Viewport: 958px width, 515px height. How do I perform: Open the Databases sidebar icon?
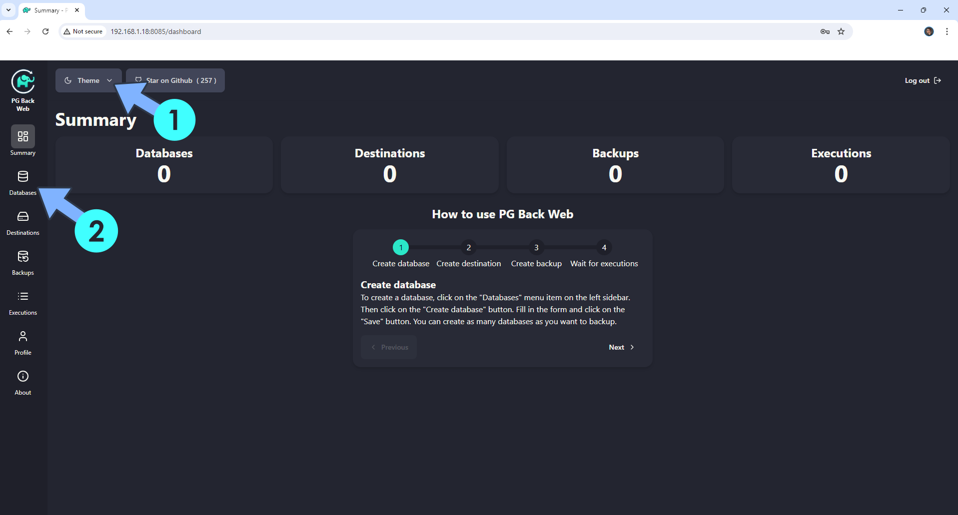pos(23,176)
